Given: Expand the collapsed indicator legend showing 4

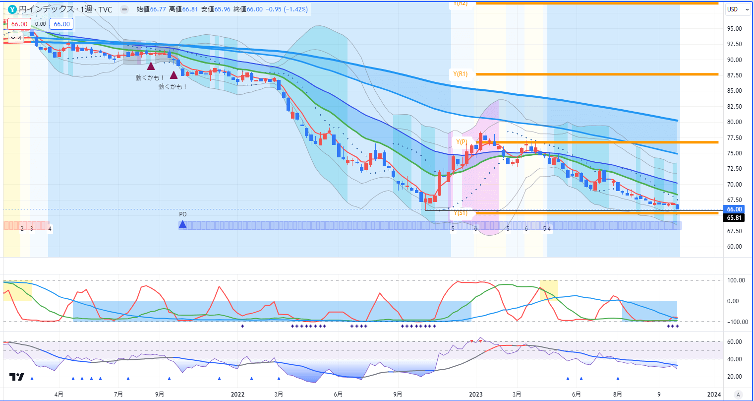Looking at the screenshot, I should coord(15,38).
